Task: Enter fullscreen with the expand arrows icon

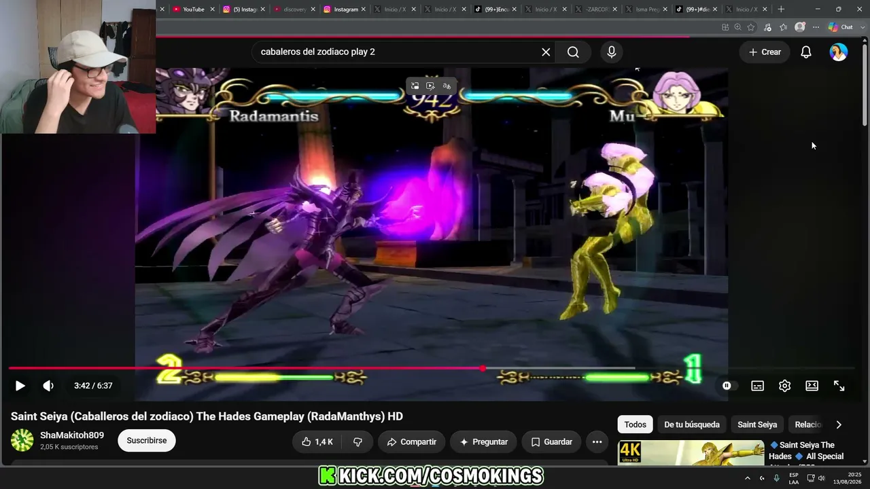Action: [839, 386]
